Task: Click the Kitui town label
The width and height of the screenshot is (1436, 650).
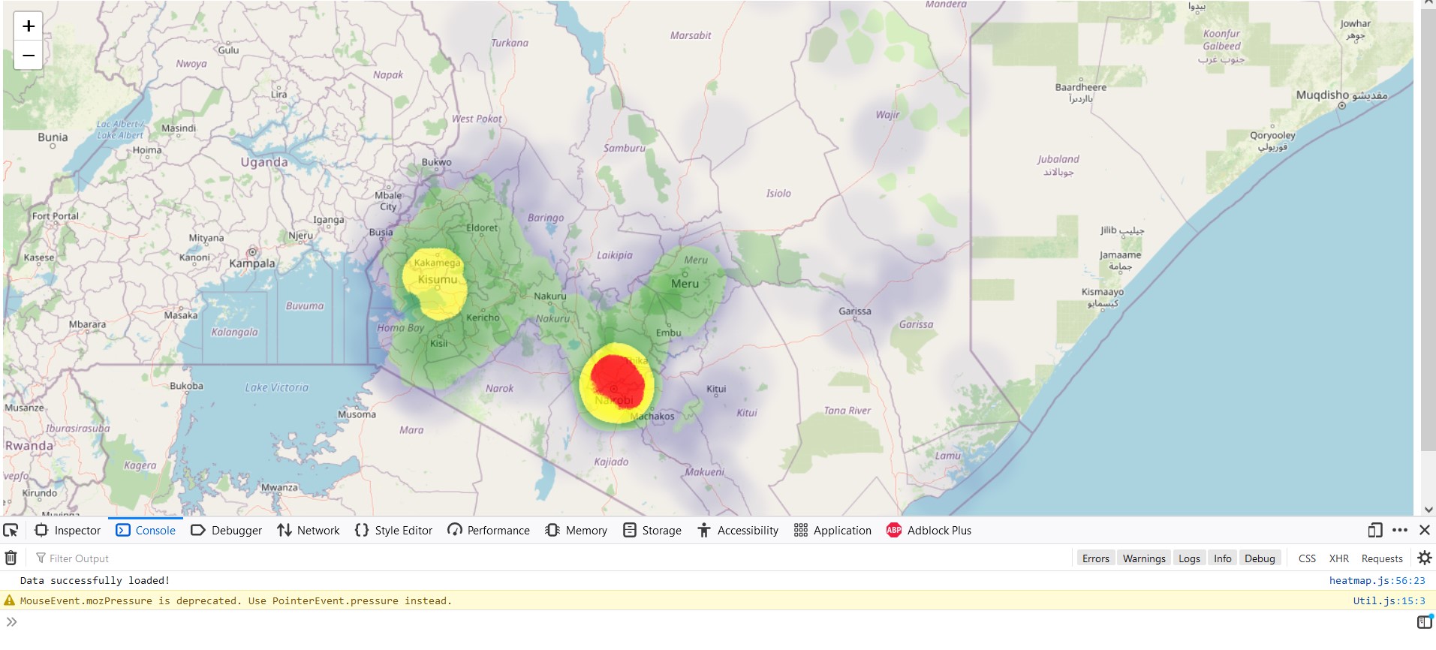Action: point(716,390)
